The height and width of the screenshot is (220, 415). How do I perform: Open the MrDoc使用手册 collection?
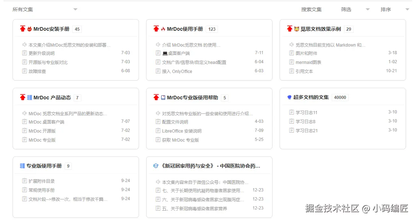pyautogui.click(x=185, y=29)
